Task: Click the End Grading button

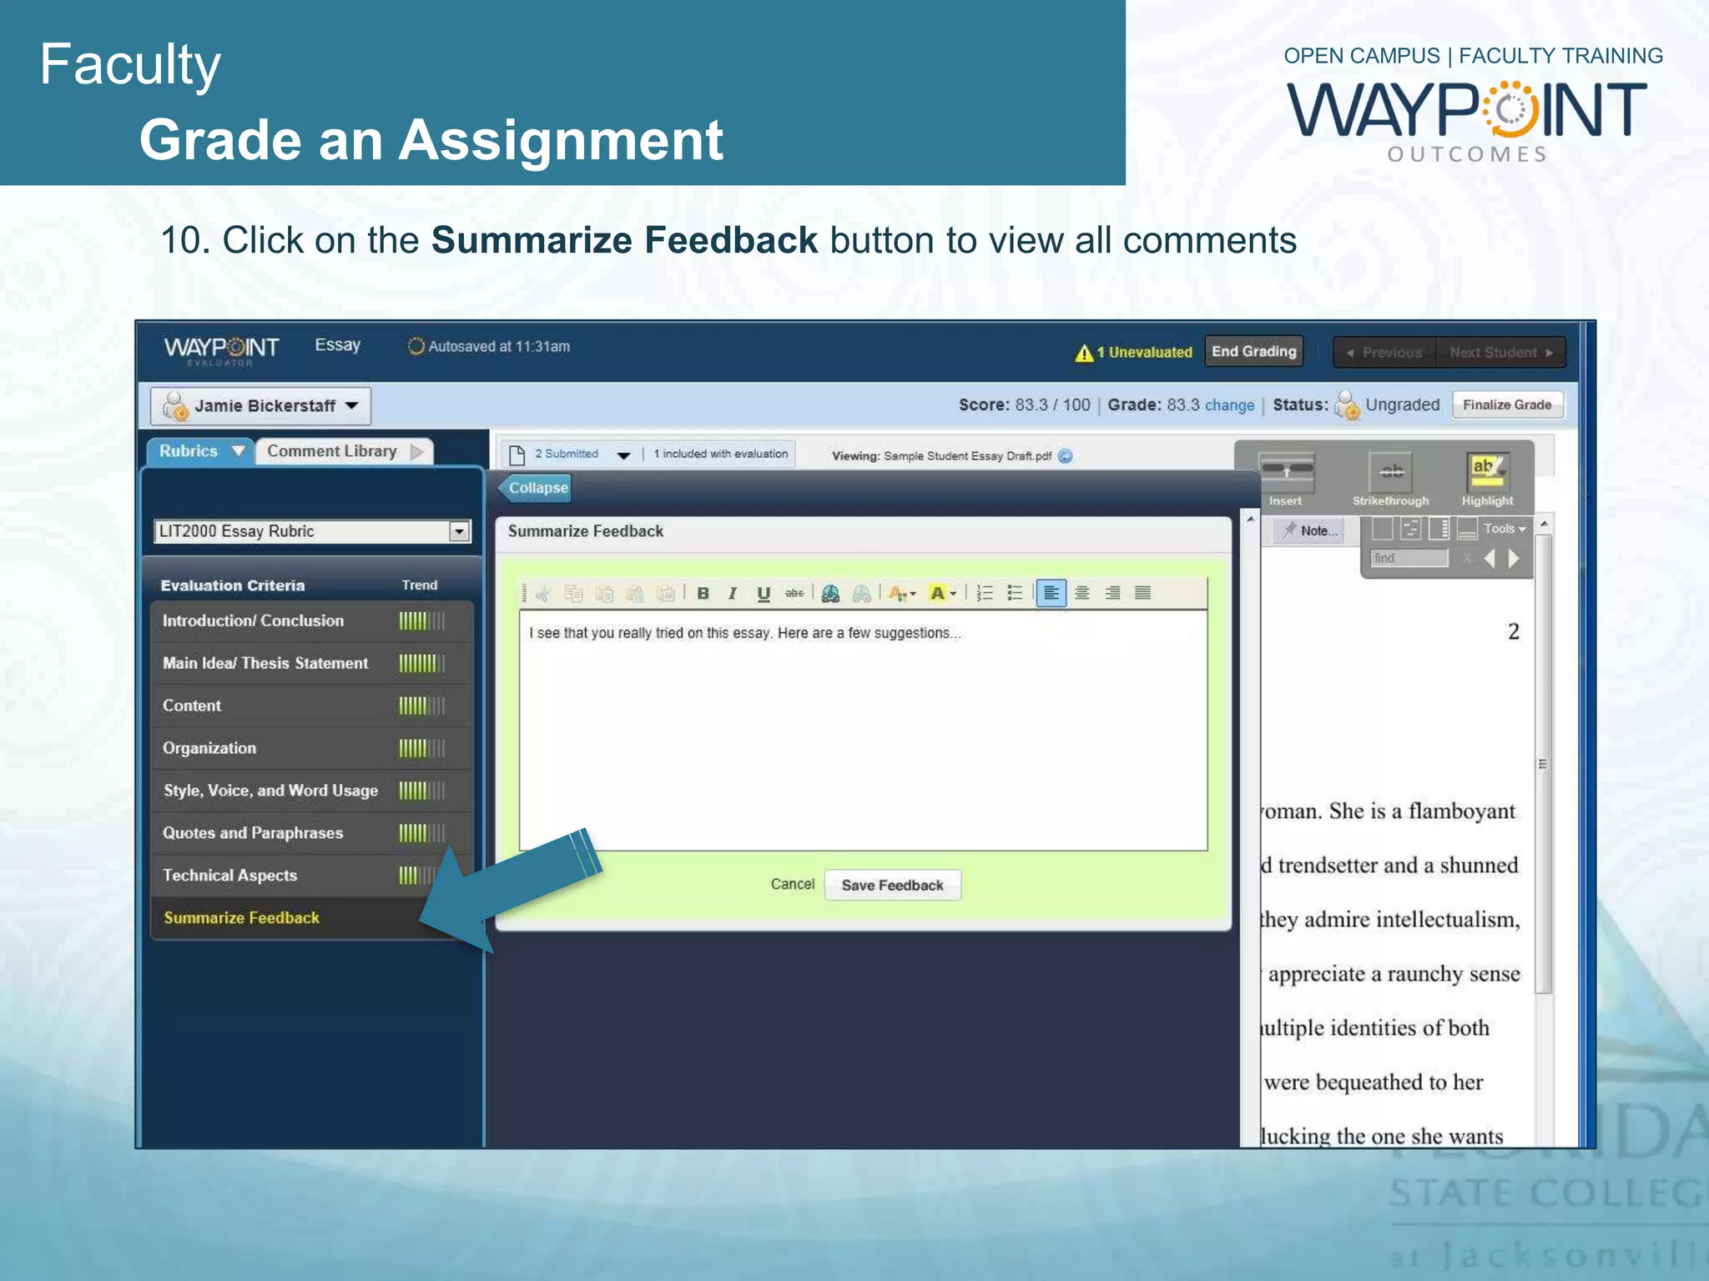Action: pos(1254,352)
